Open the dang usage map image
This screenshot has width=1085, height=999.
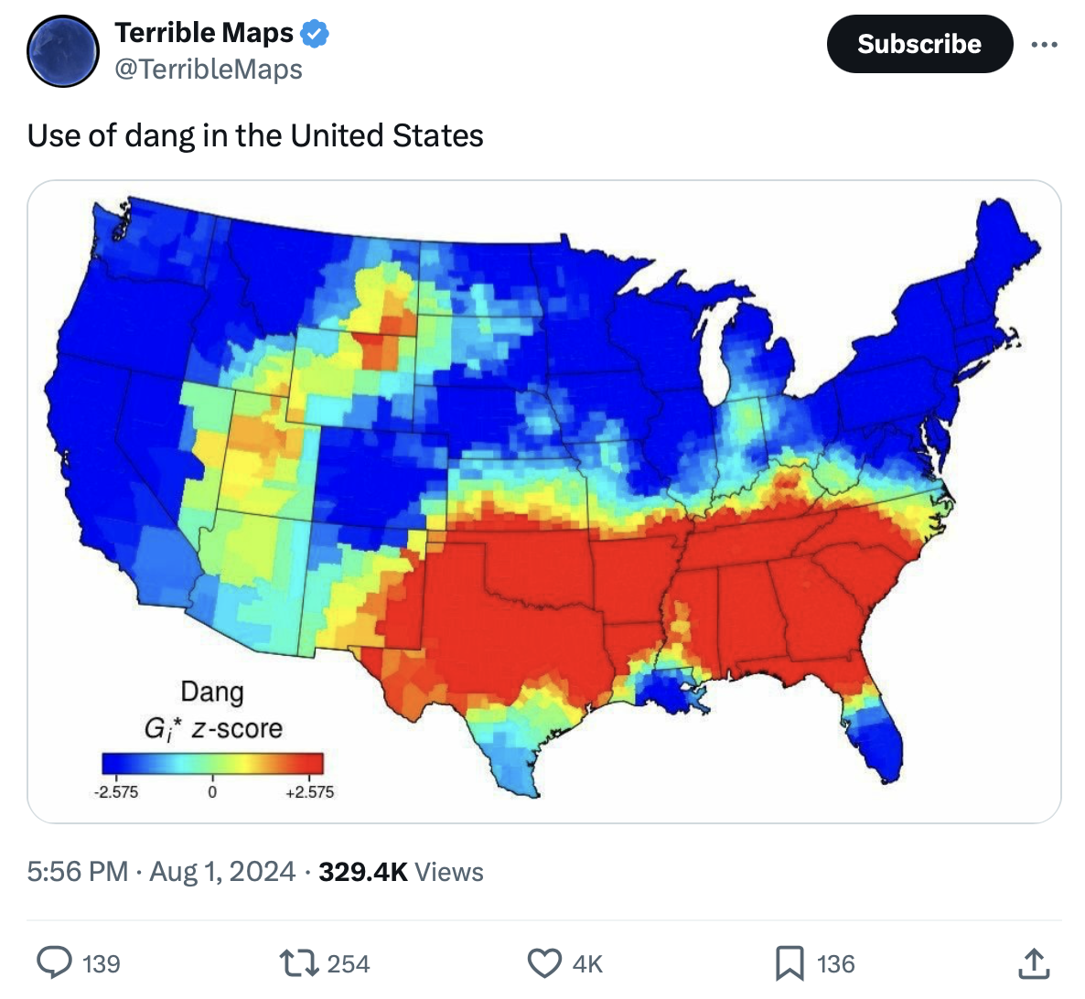[x=543, y=501]
